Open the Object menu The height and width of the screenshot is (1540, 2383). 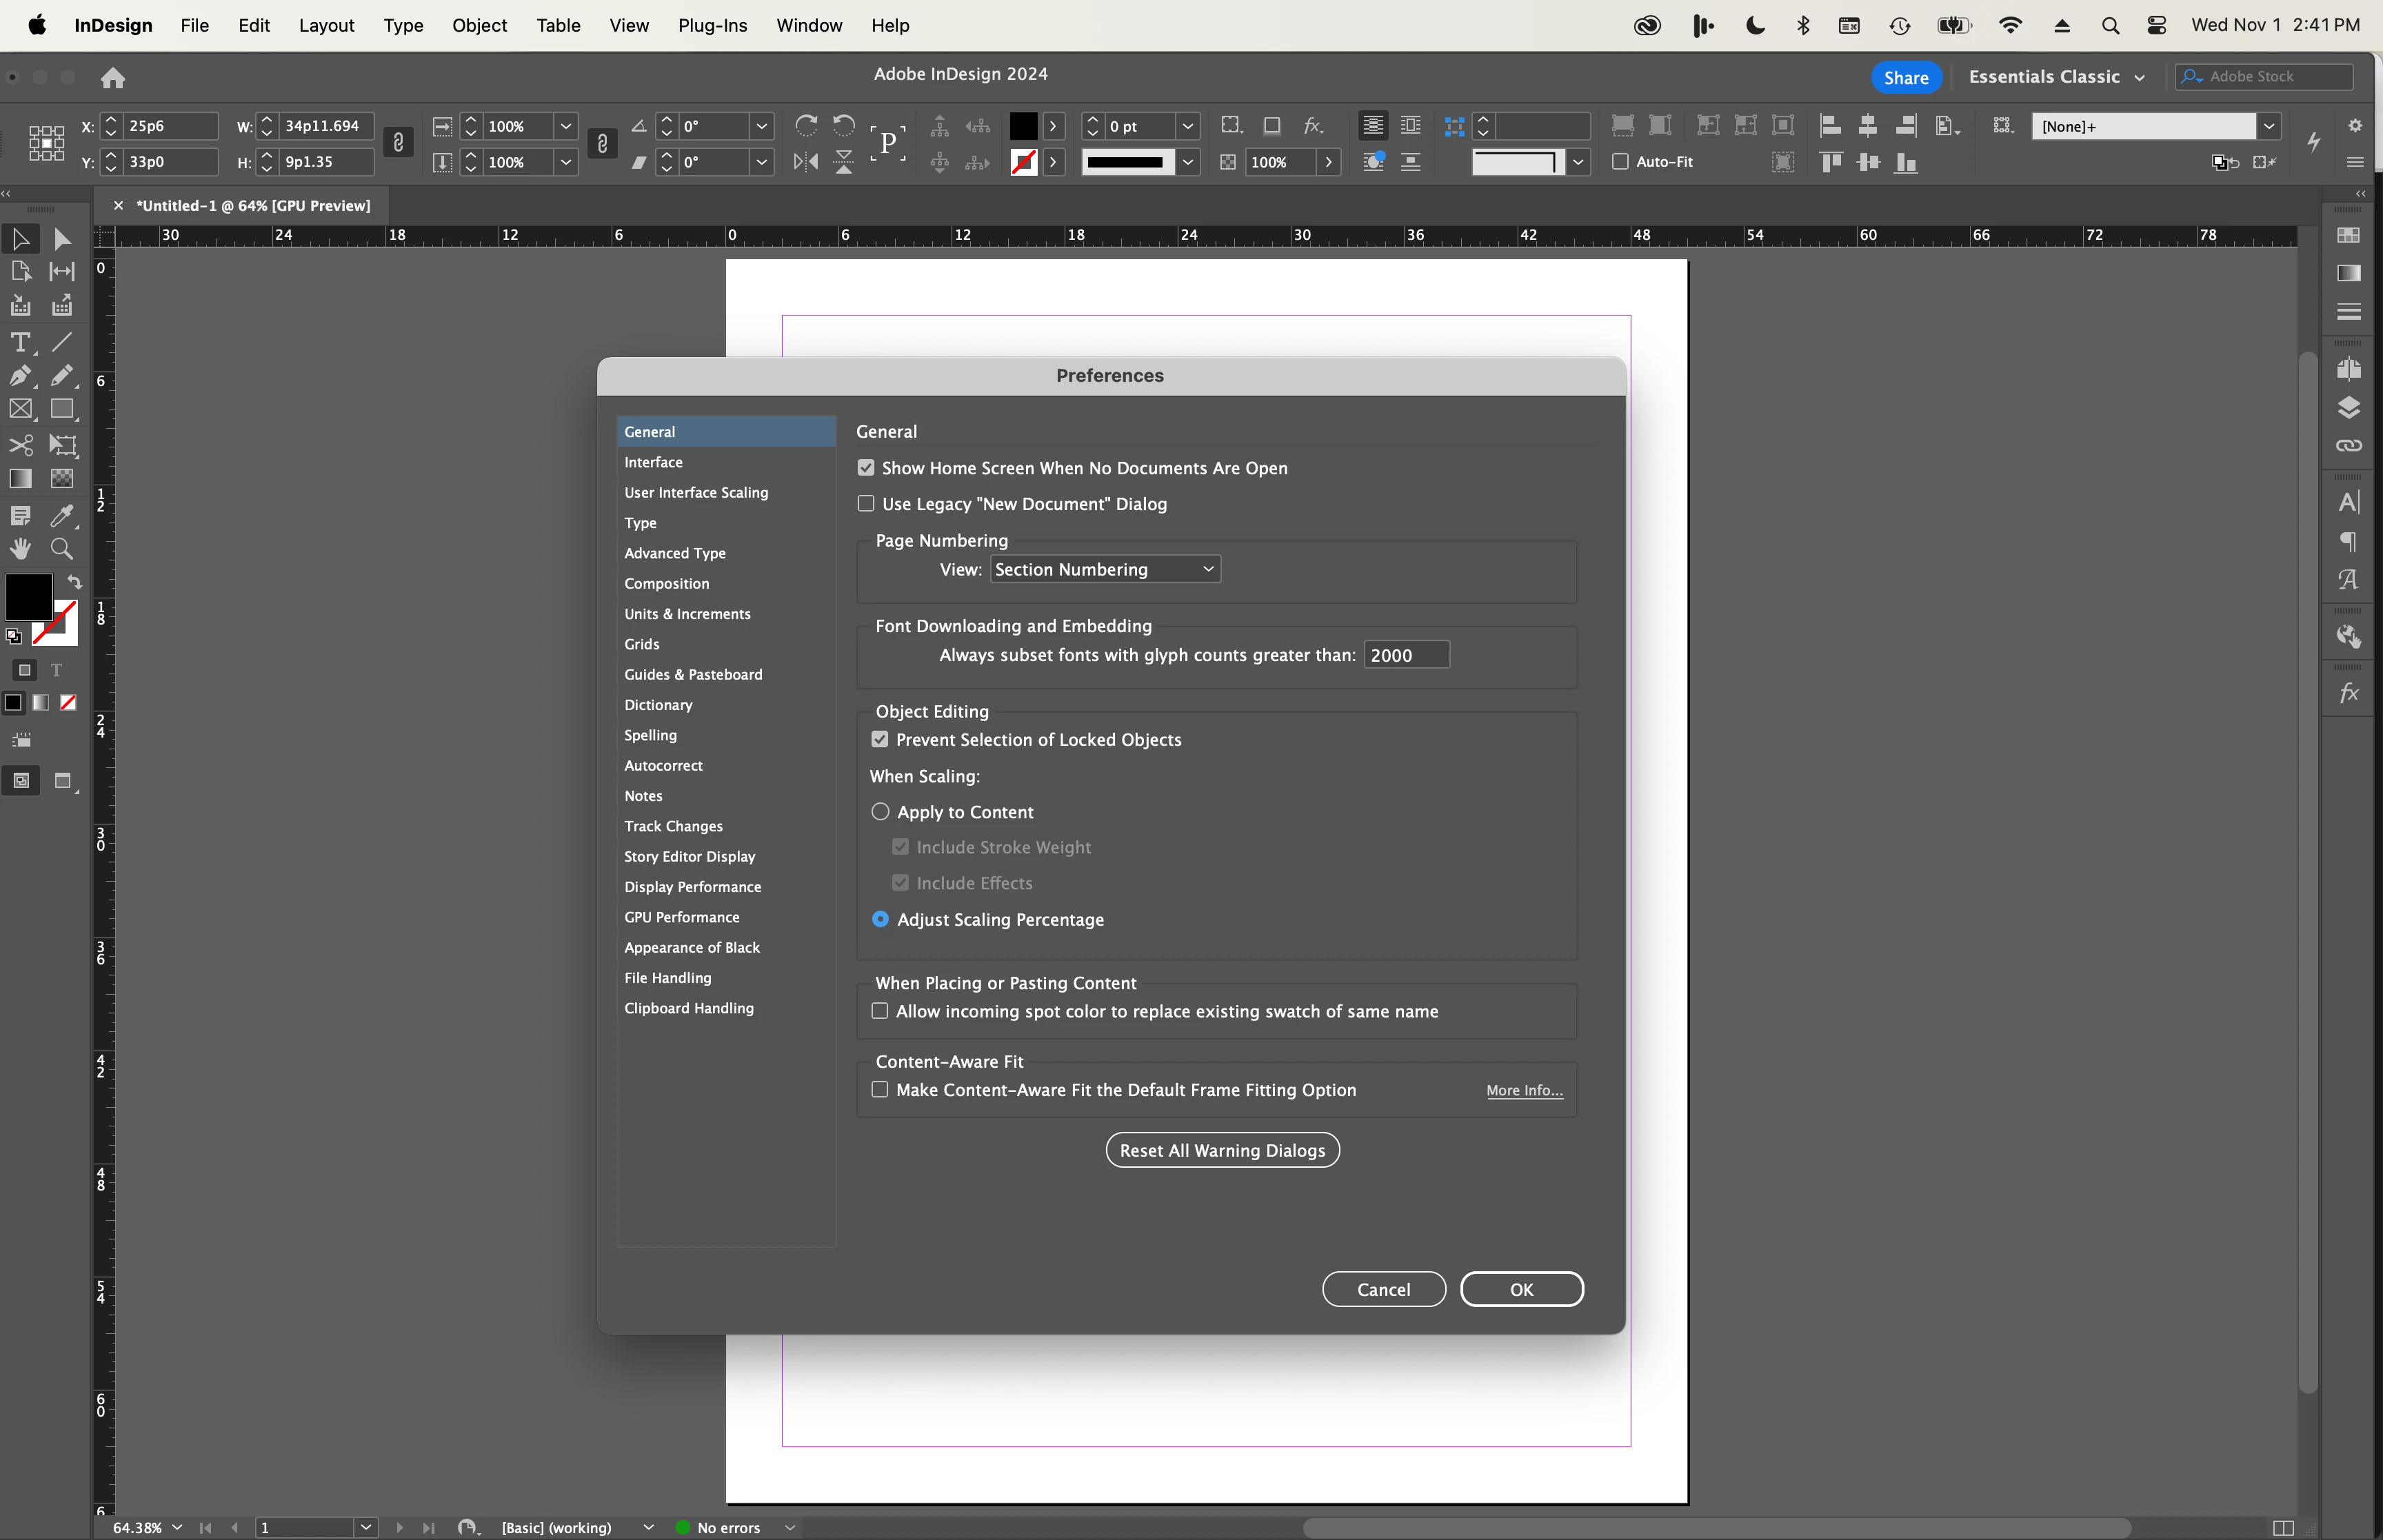[x=479, y=25]
